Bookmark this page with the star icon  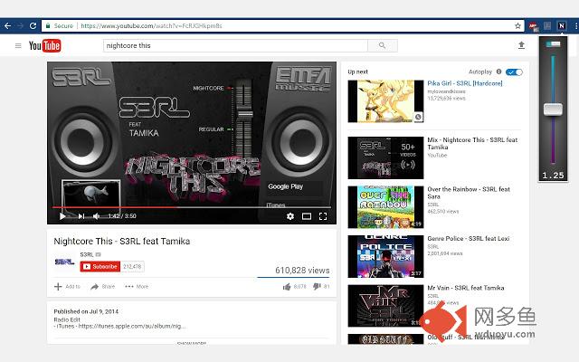[517, 26]
